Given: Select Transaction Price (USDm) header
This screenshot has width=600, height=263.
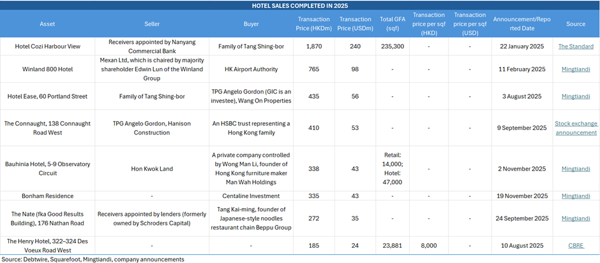Looking at the screenshot, I should 355,24.
